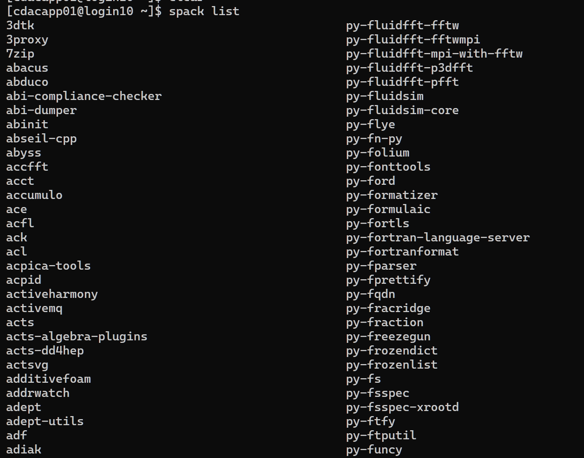This screenshot has width=584, height=458.
Task: Select the py-funcy package line
Action: tap(374, 449)
